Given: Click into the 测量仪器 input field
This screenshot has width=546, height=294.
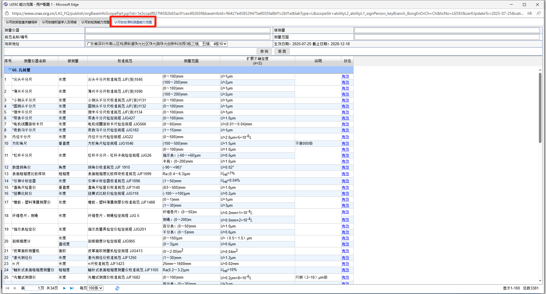Looking at the screenshot, I should click(x=178, y=30).
